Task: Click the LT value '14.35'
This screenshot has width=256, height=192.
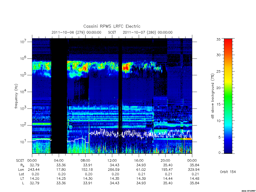Action: 114,178
